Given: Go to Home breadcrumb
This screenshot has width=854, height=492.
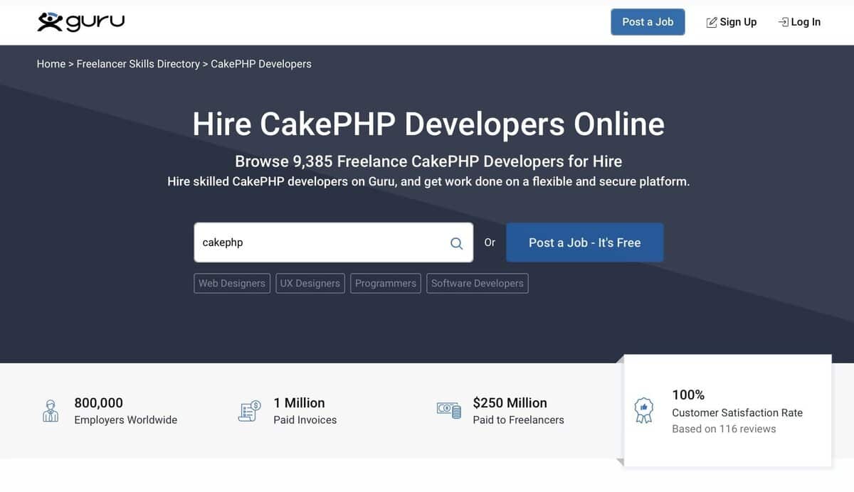Looking at the screenshot, I should (51, 64).
